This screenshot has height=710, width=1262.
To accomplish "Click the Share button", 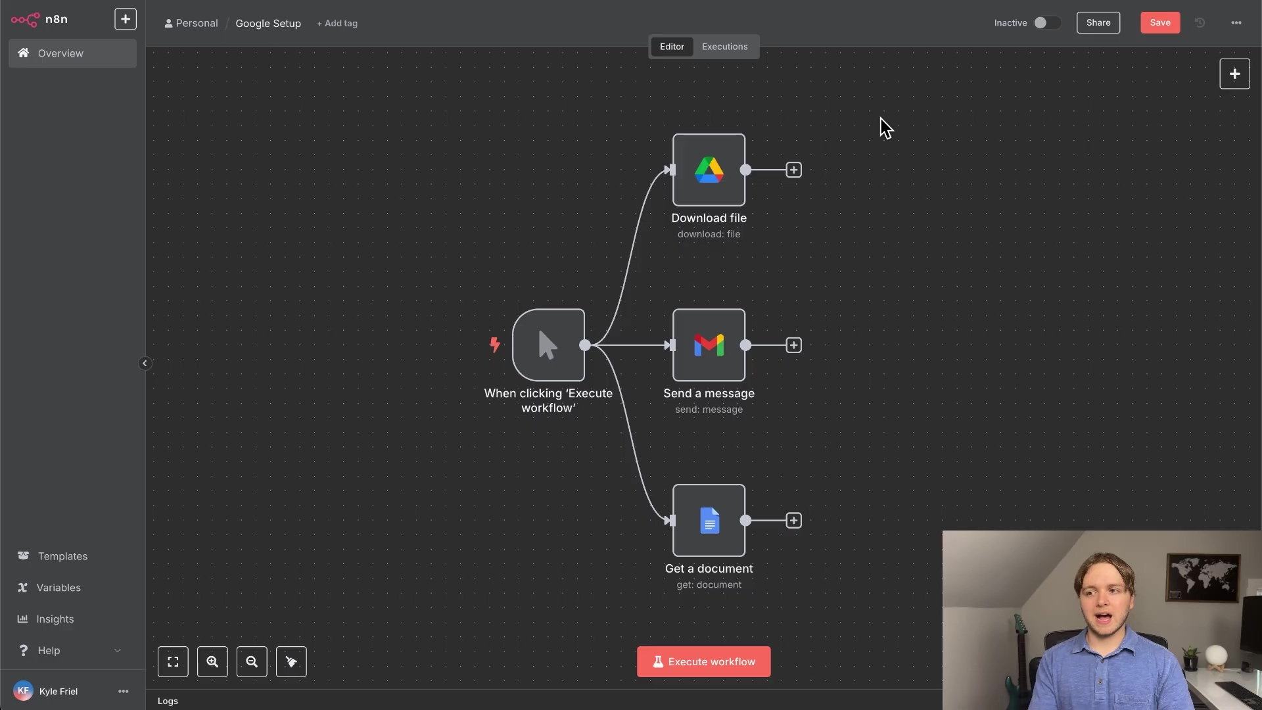I will (x=1098, y=22).
